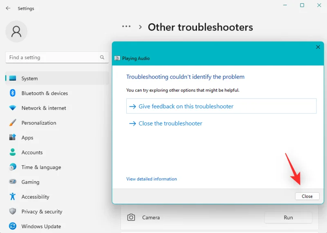327x233 pixels.
Task: Click the Bluetooth & devices icon
Action: coord(13,93)
